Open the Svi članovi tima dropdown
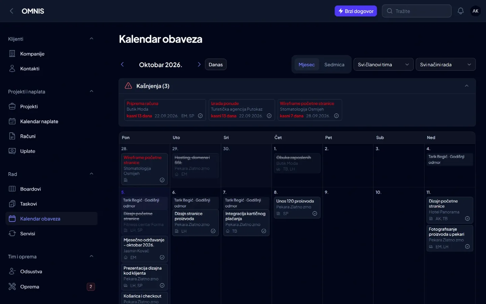 point(383,65)
